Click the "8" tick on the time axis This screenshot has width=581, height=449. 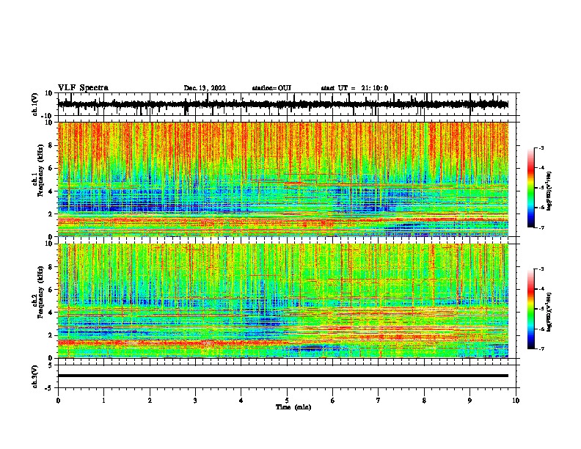click(x=424, y=401)
